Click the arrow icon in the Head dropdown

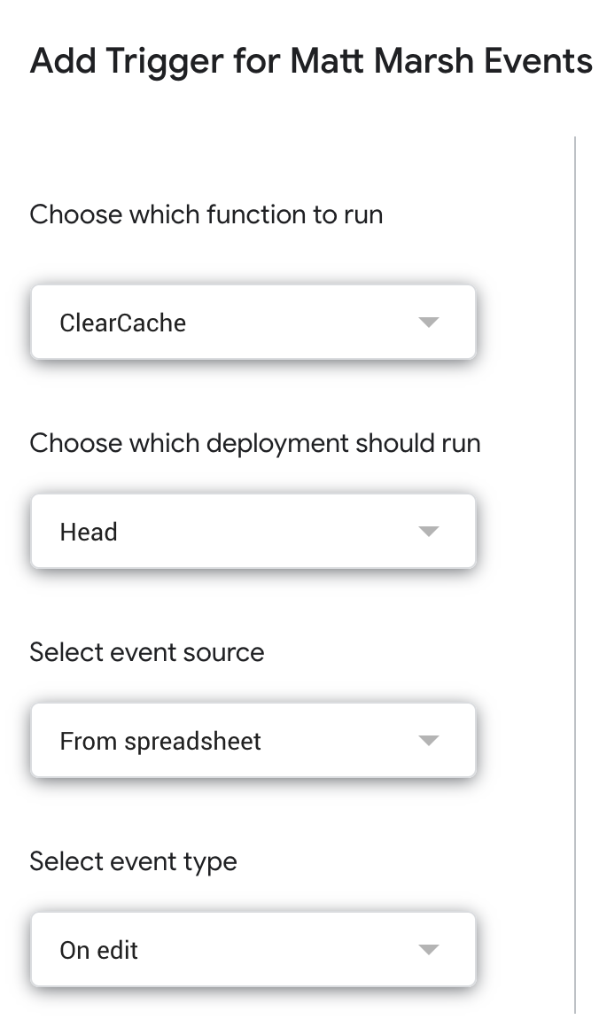[x=429, y=532]
